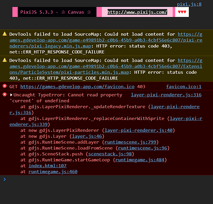Open the index.html:107 stack frame link
The height and width of the screenshot is (204, 213).
[x=48, y=166]
